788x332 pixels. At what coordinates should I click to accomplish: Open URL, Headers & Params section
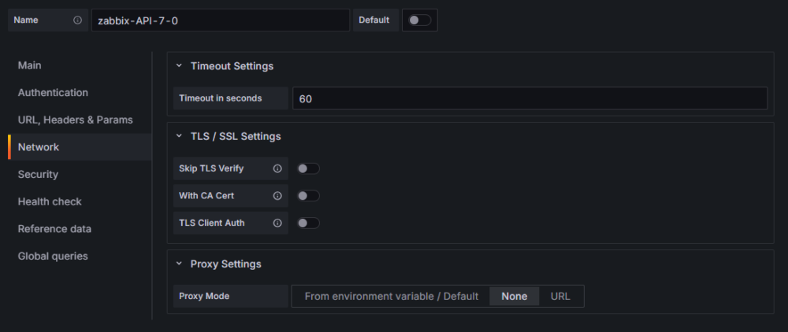75,120
